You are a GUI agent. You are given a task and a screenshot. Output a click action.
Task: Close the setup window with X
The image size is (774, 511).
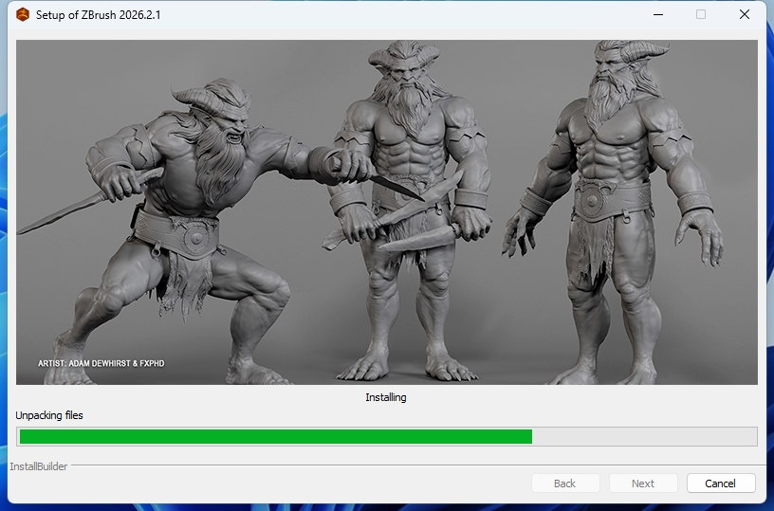coord(745,15)
